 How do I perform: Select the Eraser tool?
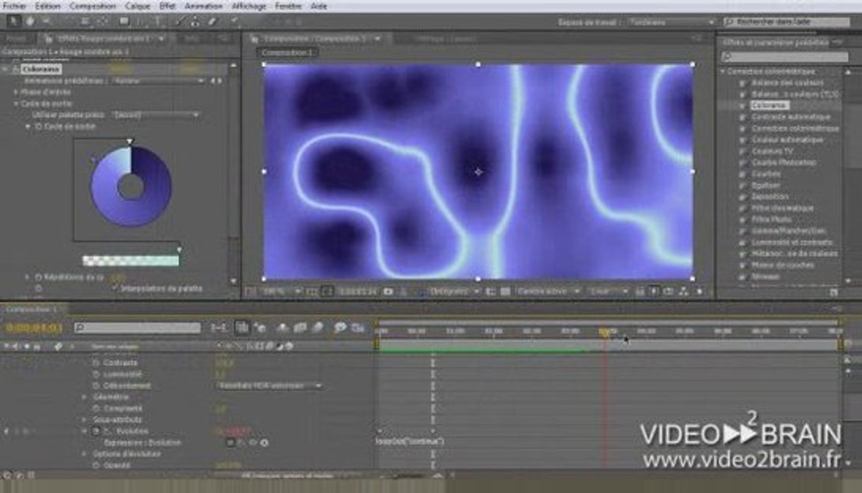(213, 21)
